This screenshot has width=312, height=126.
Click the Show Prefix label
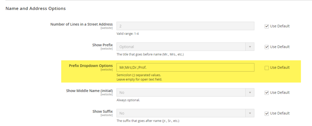pyautogui.click(x=102, y=45)
